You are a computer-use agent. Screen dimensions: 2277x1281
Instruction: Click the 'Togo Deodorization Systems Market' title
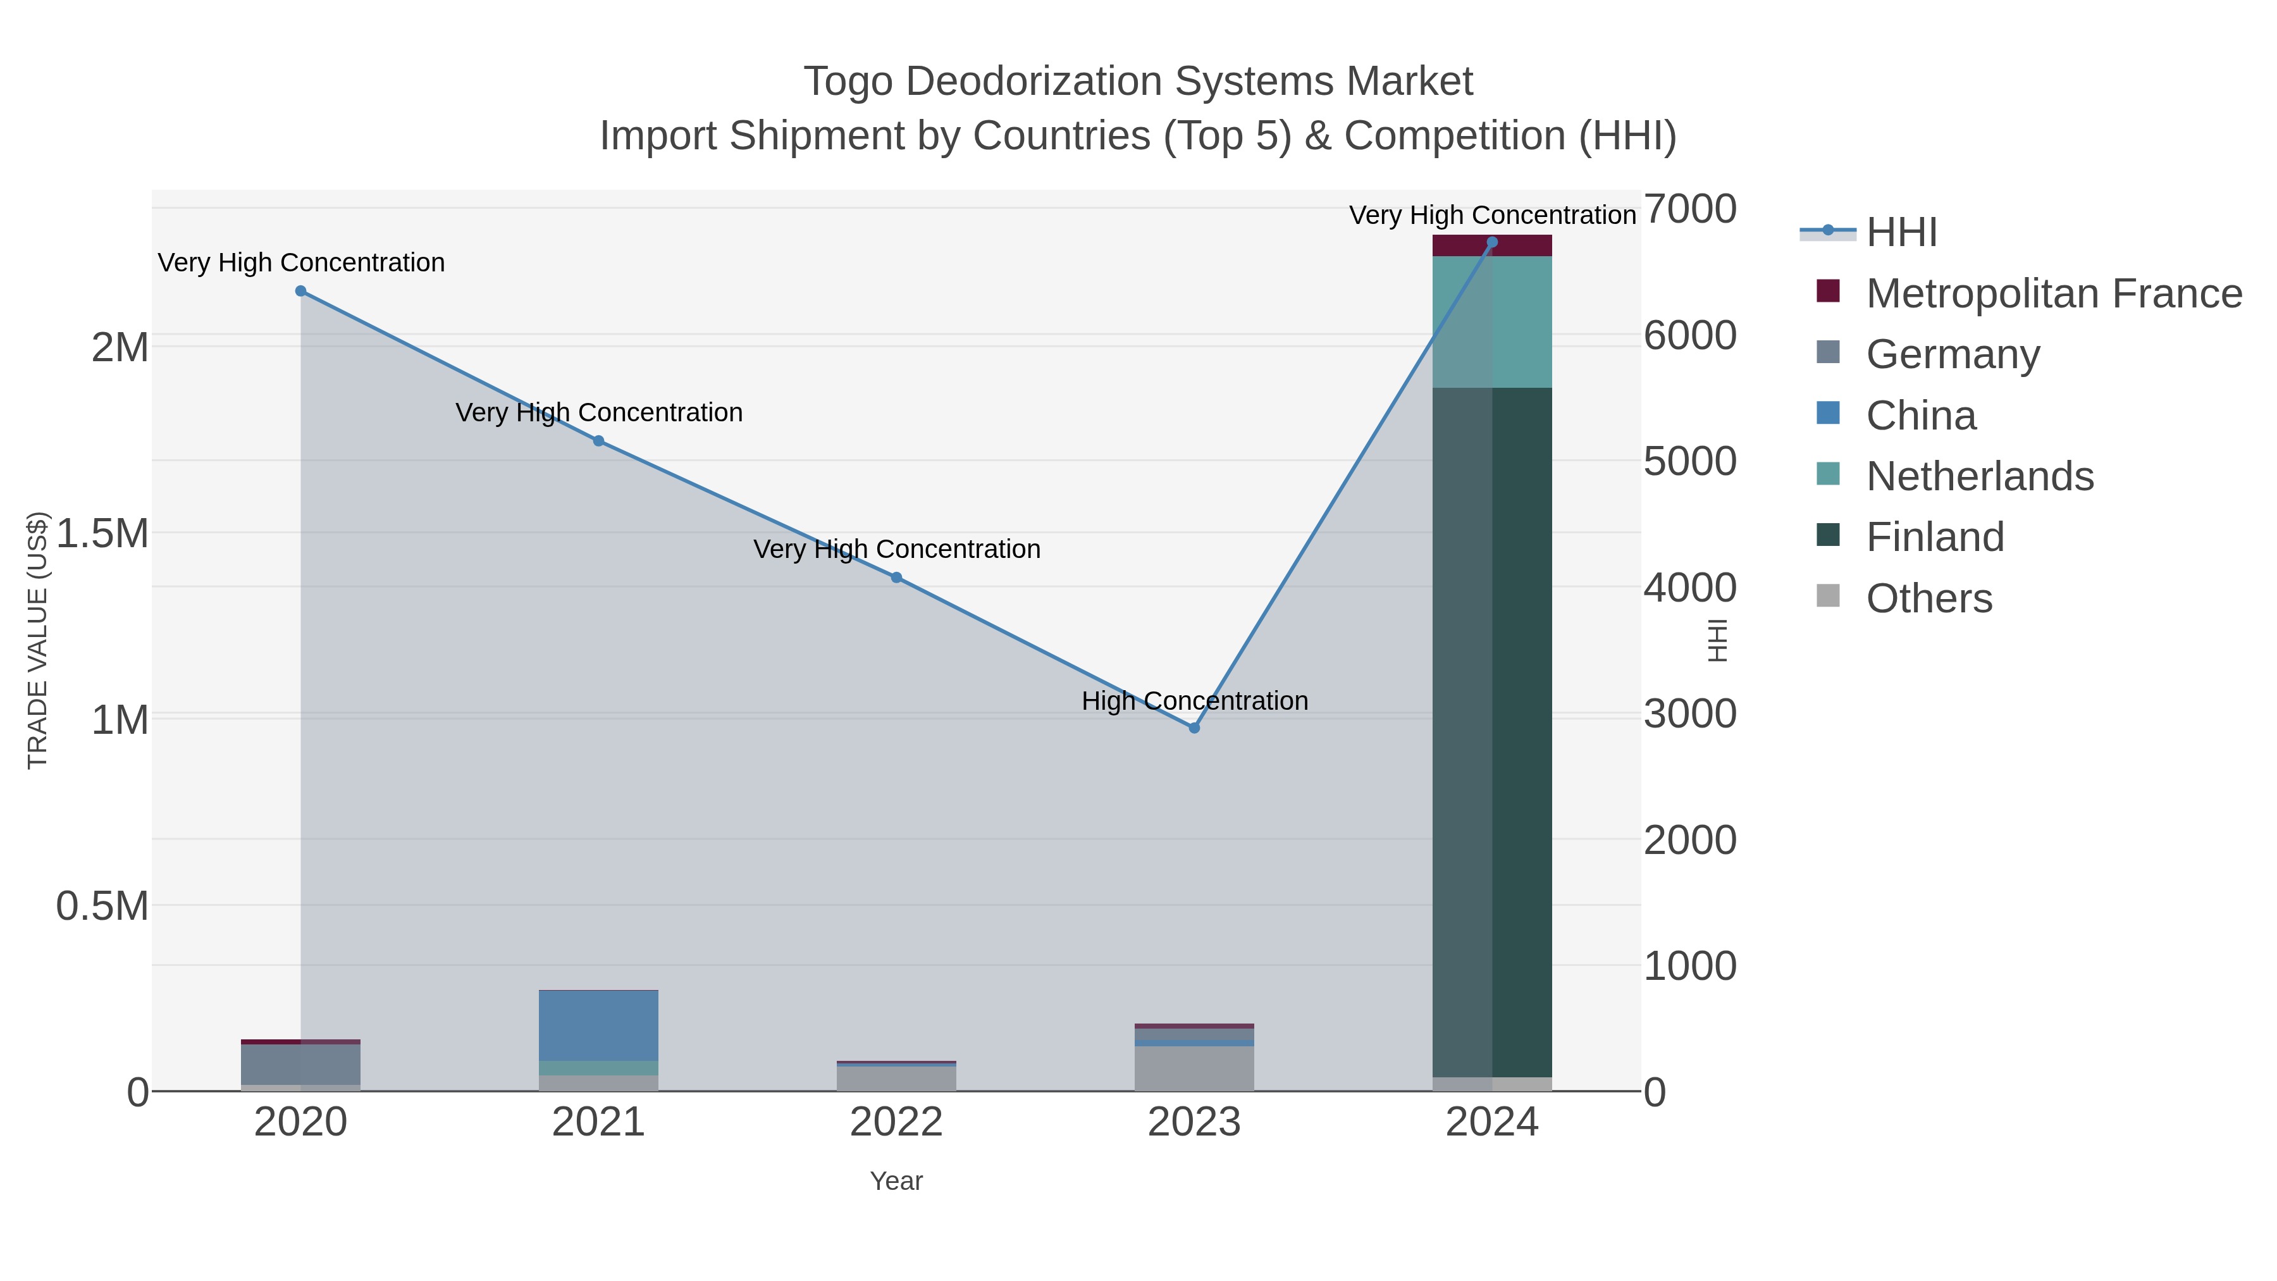click(1138, 82)
